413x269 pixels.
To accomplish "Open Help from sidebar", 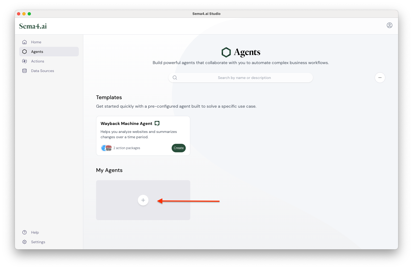I will point(49,232).
